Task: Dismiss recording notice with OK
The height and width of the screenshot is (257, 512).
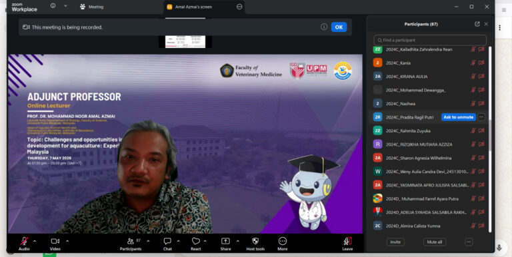Action: [x=339, y=27]
